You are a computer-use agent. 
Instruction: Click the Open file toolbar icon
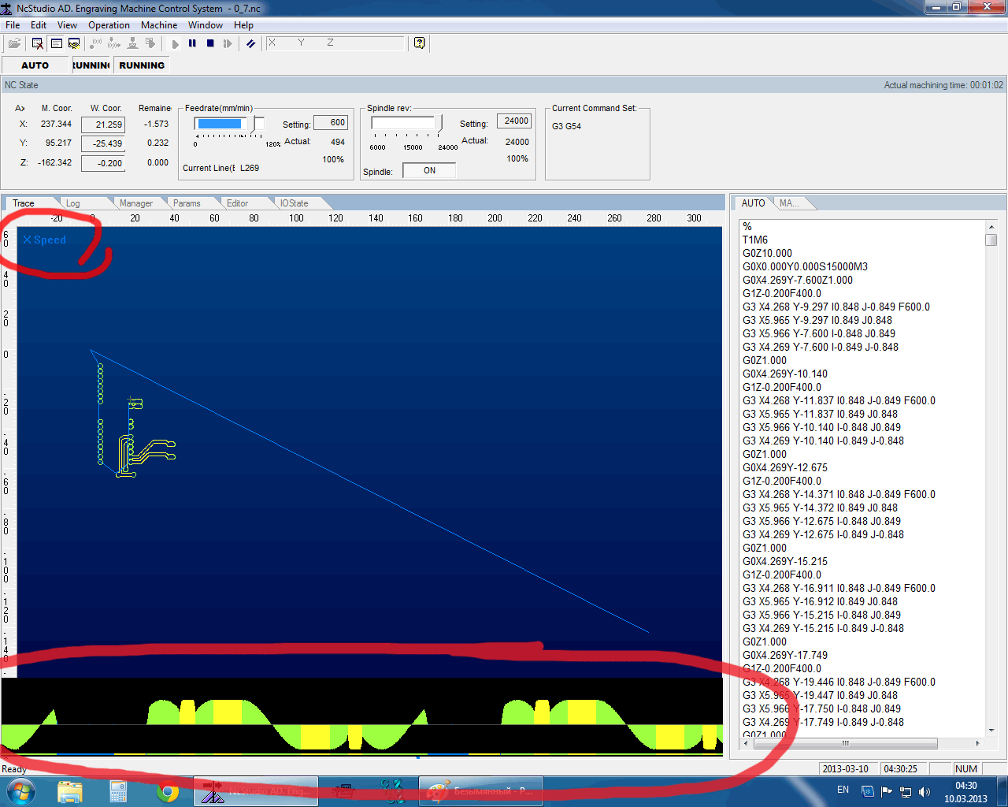click(x=14, y=43)
